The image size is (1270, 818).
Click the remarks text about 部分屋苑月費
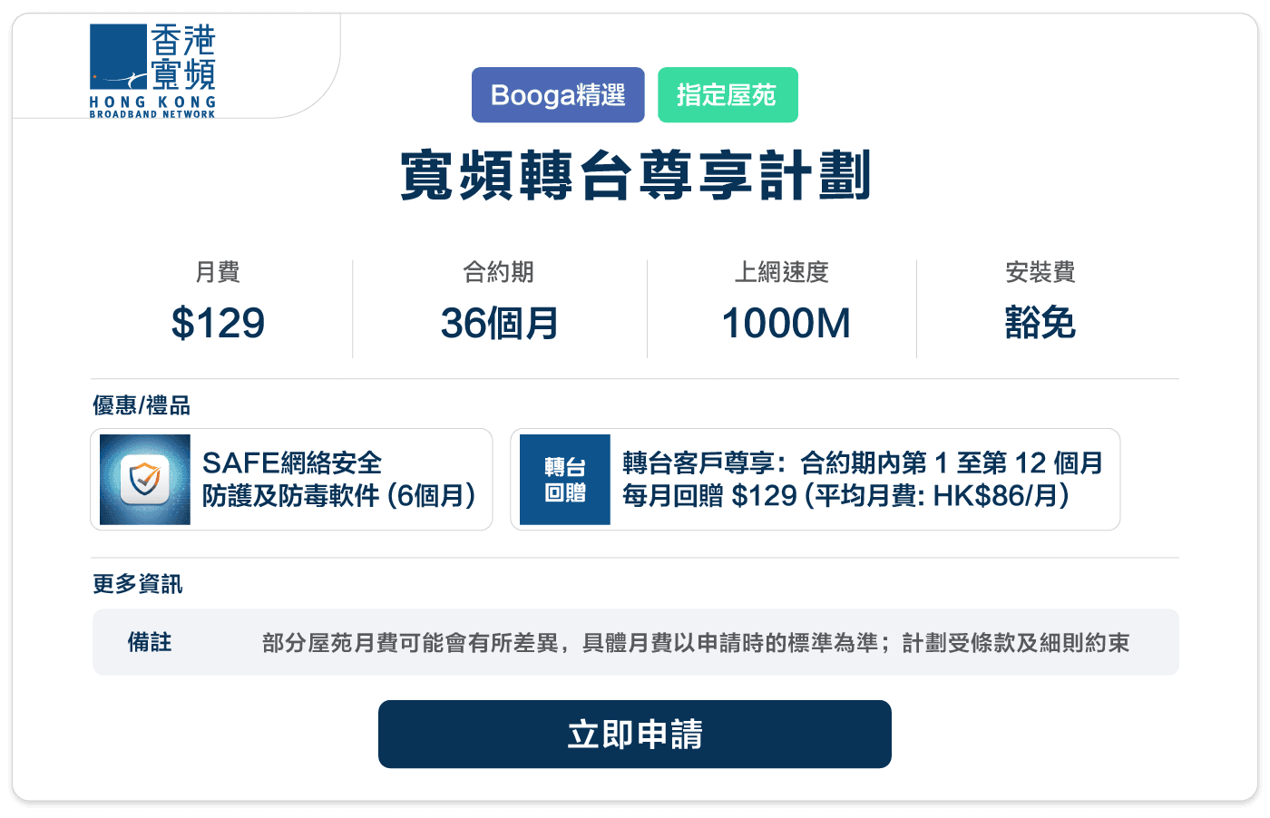[x=696, y=643]
